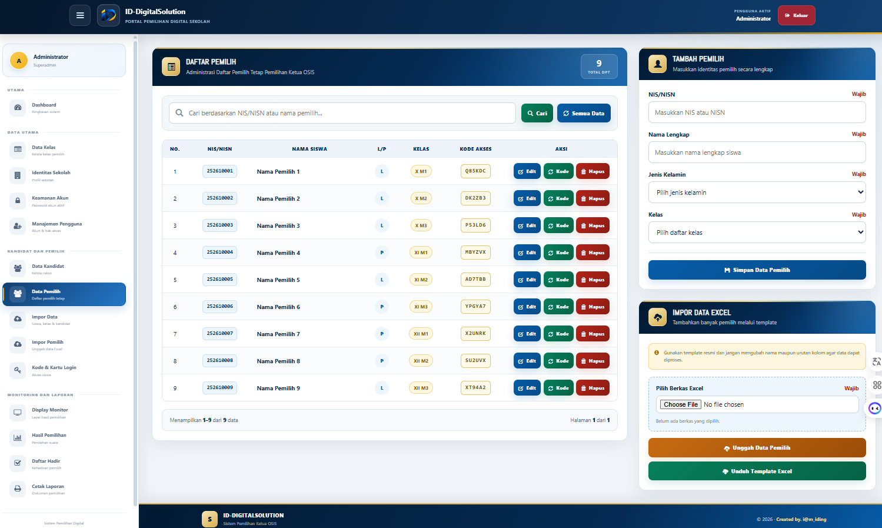Click the Kode & Kartu Login key icon
882x528 pixels.
18,370
